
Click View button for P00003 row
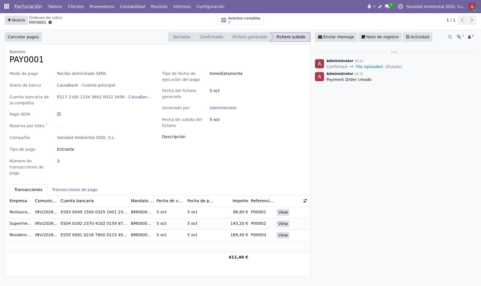click(x=283, y=235)
